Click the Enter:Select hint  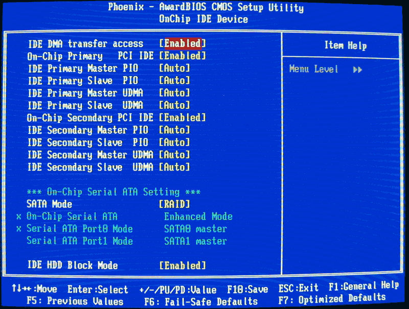(x=98, y=290)
